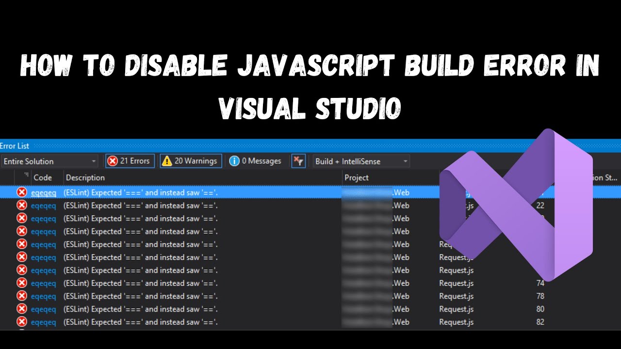Select ESLint description in the highlighted row
621x349 pixels.
pyautogui.click(x=141, y=192)
